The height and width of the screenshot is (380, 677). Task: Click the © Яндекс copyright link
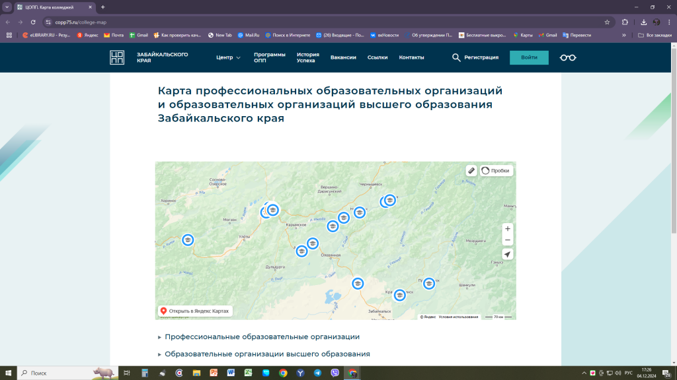coord(428,317)
